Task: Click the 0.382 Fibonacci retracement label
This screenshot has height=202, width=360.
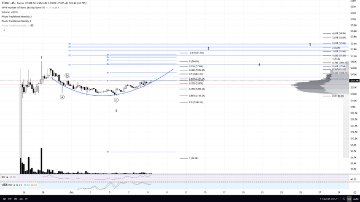Action: pyautogui.click(x=197, y=70)
